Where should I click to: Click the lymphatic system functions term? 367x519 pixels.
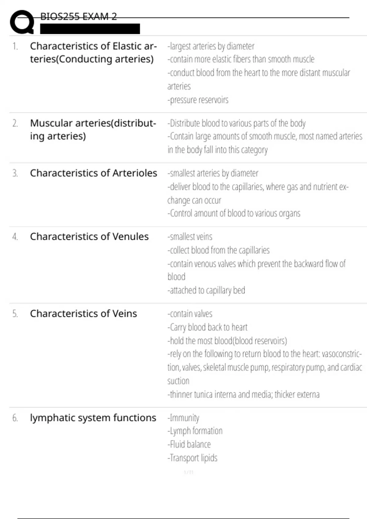pyautogui.click(x=93, y=418)
